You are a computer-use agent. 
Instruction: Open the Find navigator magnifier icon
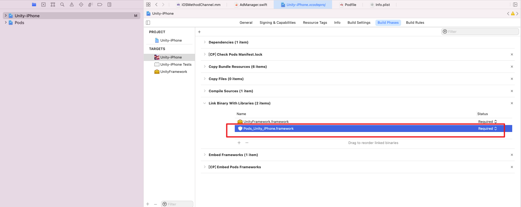(62, 5)
